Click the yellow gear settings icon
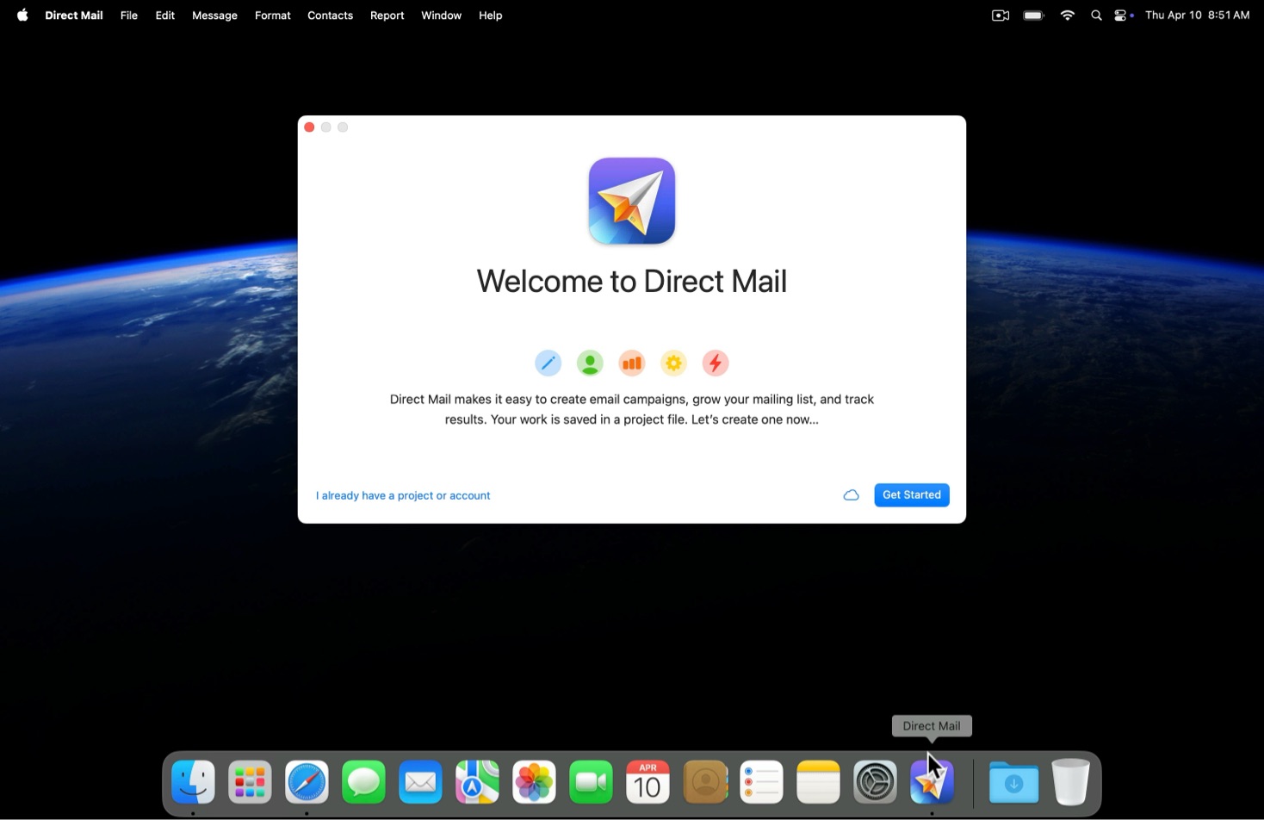Screen dimensions: 1264x820 (x=673, y=363)
